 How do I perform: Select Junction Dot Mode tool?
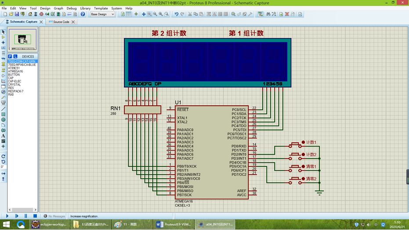pyautogui.click(x=3, y=43)
